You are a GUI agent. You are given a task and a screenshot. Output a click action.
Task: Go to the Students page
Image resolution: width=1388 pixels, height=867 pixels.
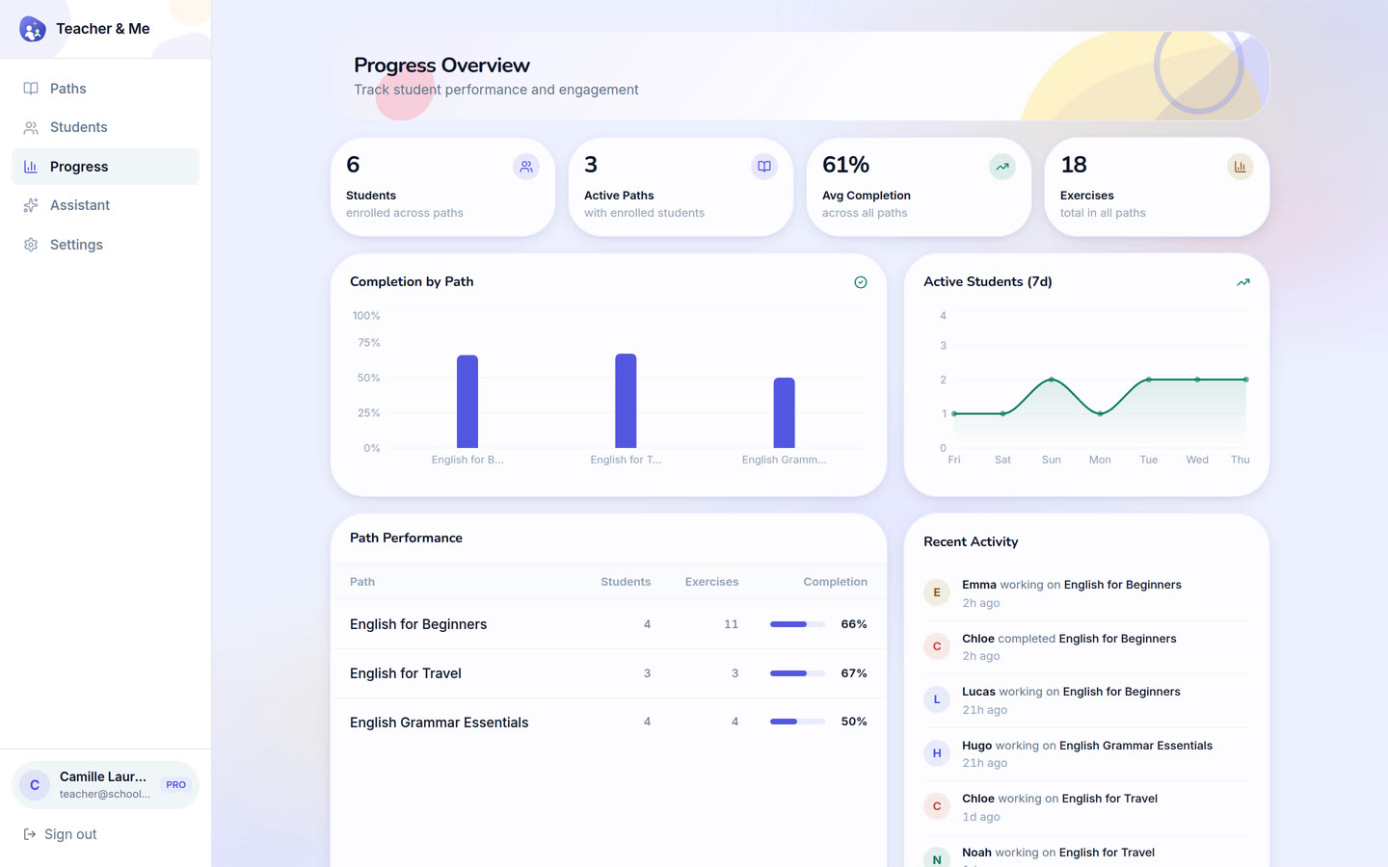(105, 127)
